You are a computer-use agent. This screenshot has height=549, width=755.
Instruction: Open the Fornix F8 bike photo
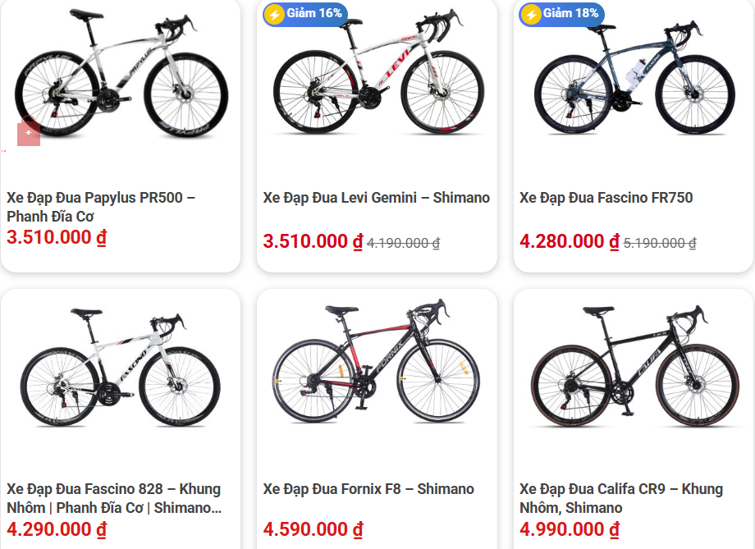pyautogui.click(x=377, y=365)
